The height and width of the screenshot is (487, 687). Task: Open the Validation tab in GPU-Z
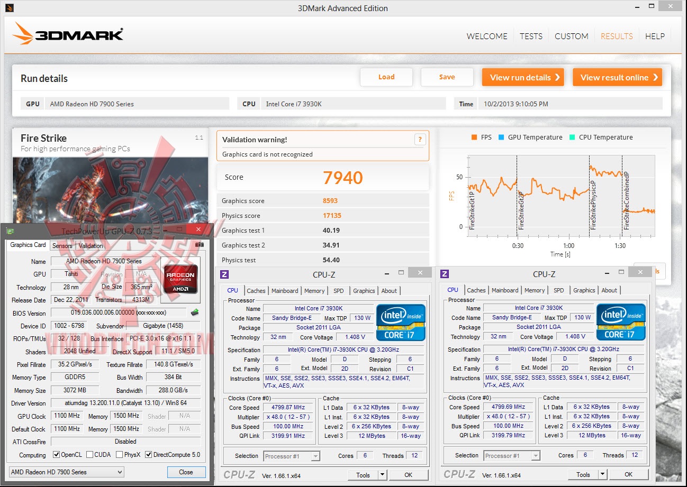coord(91,246)
